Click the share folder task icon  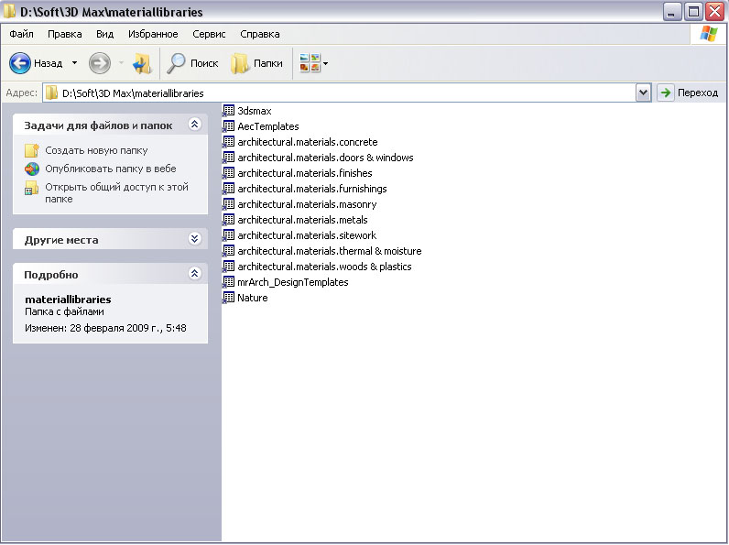pos(32,188)
